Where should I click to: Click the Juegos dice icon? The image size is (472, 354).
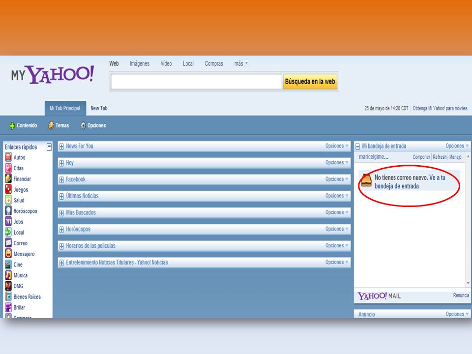[8, 189]
